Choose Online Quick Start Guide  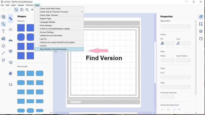[x=59, y=8]
